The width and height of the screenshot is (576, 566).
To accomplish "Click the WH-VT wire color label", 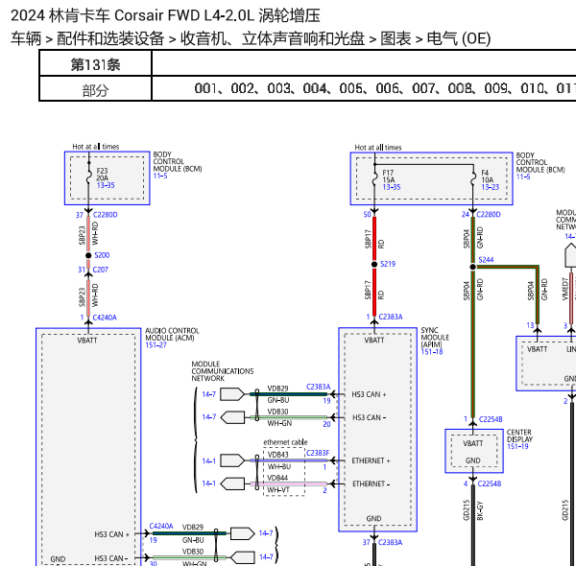I will click(x=278, y=490).
